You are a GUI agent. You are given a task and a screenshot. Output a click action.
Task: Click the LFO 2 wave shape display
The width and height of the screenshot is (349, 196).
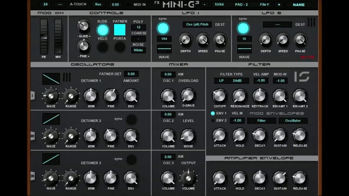[244, 49]
